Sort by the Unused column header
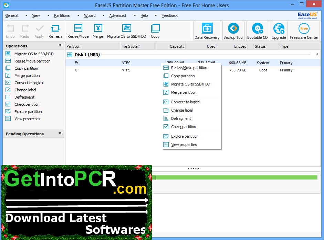 pos(232,46)
